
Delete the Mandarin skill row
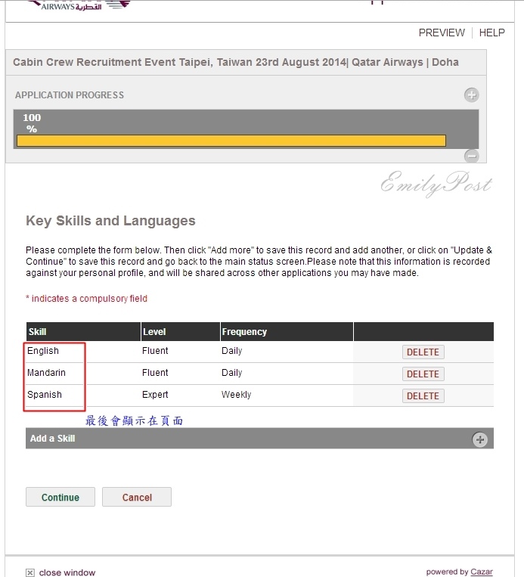point(423,374)
